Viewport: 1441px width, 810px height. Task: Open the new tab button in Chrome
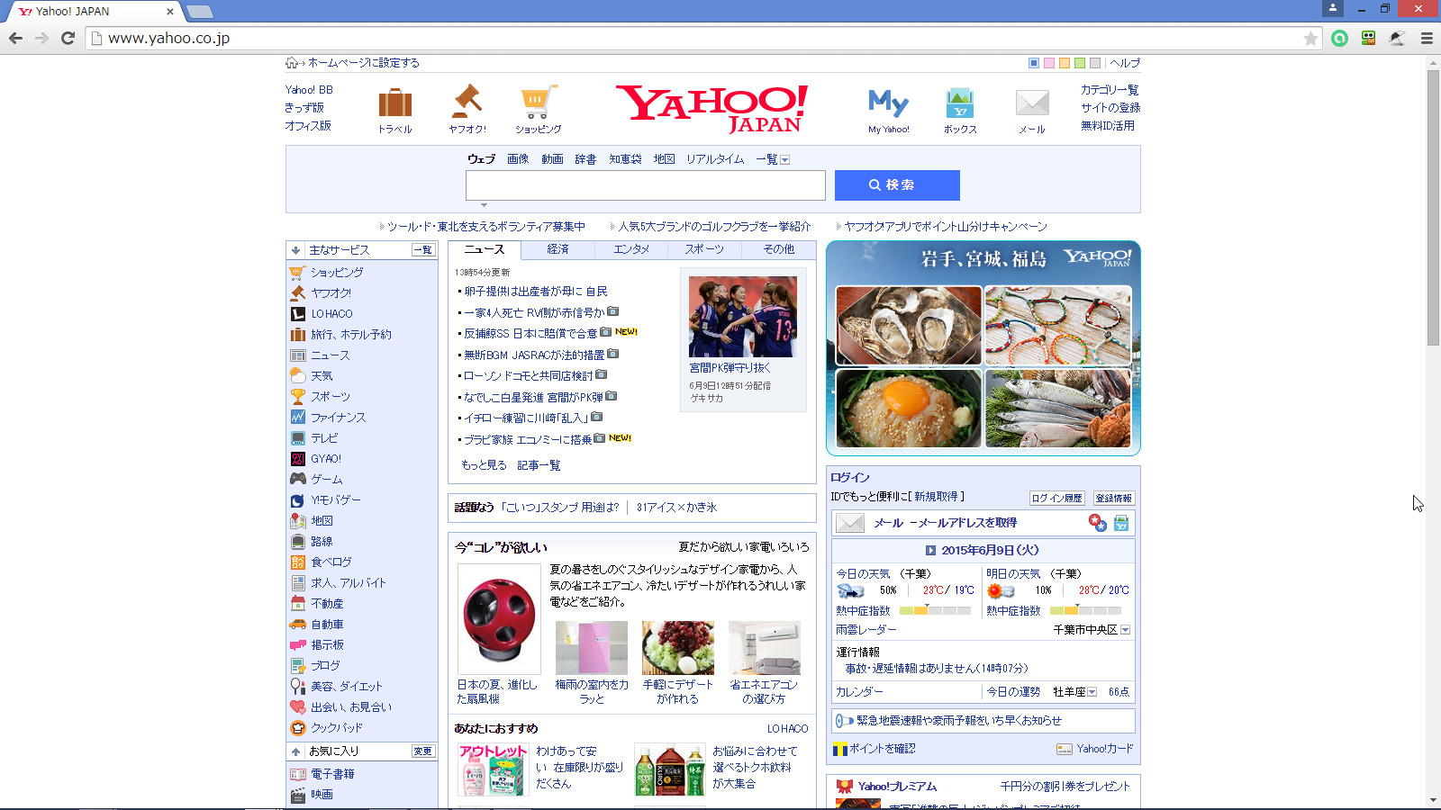point(199,12)
